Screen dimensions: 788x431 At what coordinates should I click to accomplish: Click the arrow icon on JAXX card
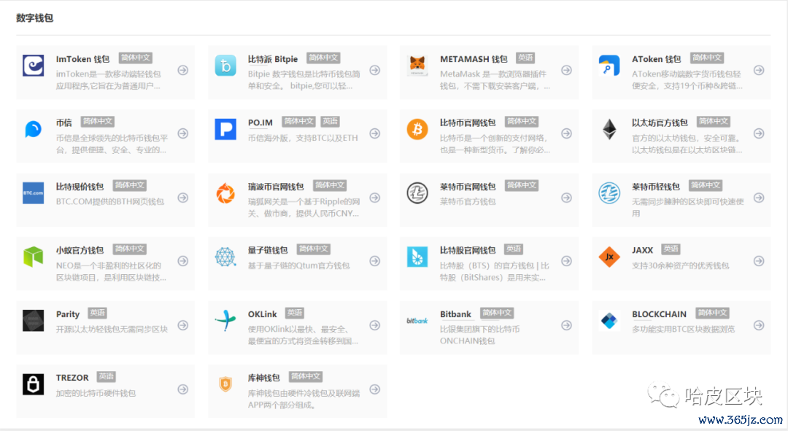(x=759, y=261)
